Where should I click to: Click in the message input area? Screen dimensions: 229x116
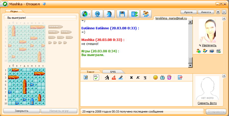136,94
